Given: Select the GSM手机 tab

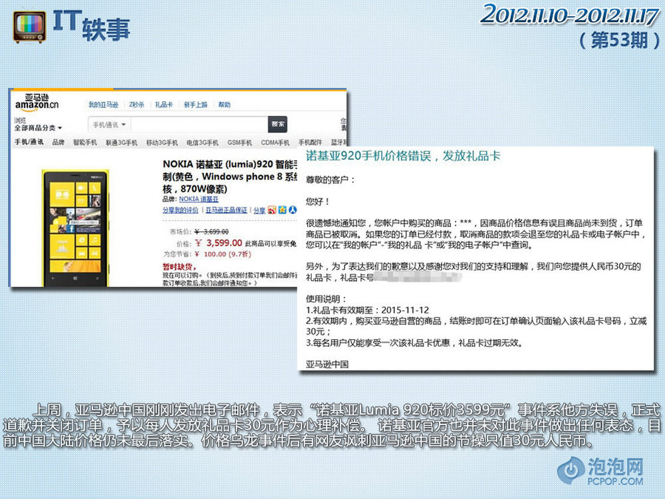Looking at the screenshot, I should (x=239, y=142).
